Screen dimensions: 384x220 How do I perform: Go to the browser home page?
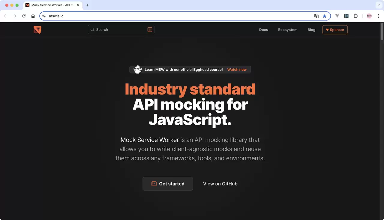click(x=33, y=16)
